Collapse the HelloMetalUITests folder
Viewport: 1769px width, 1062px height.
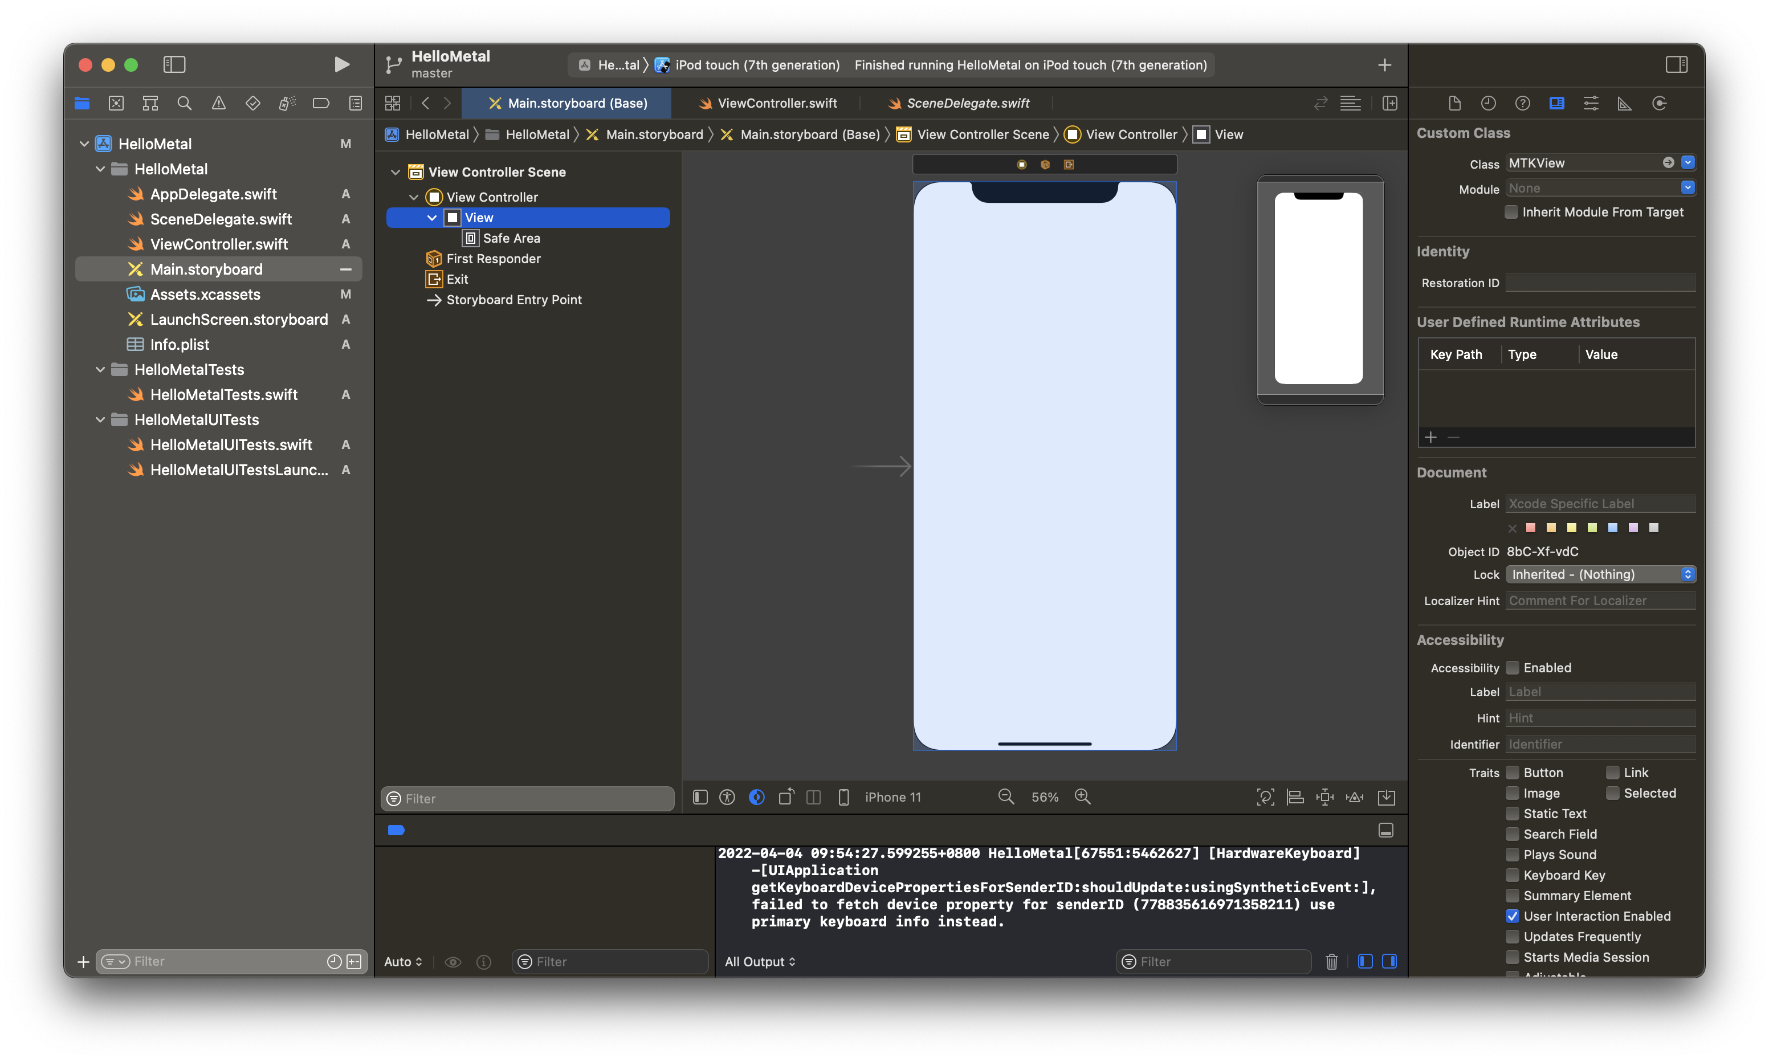coord(100,420)
